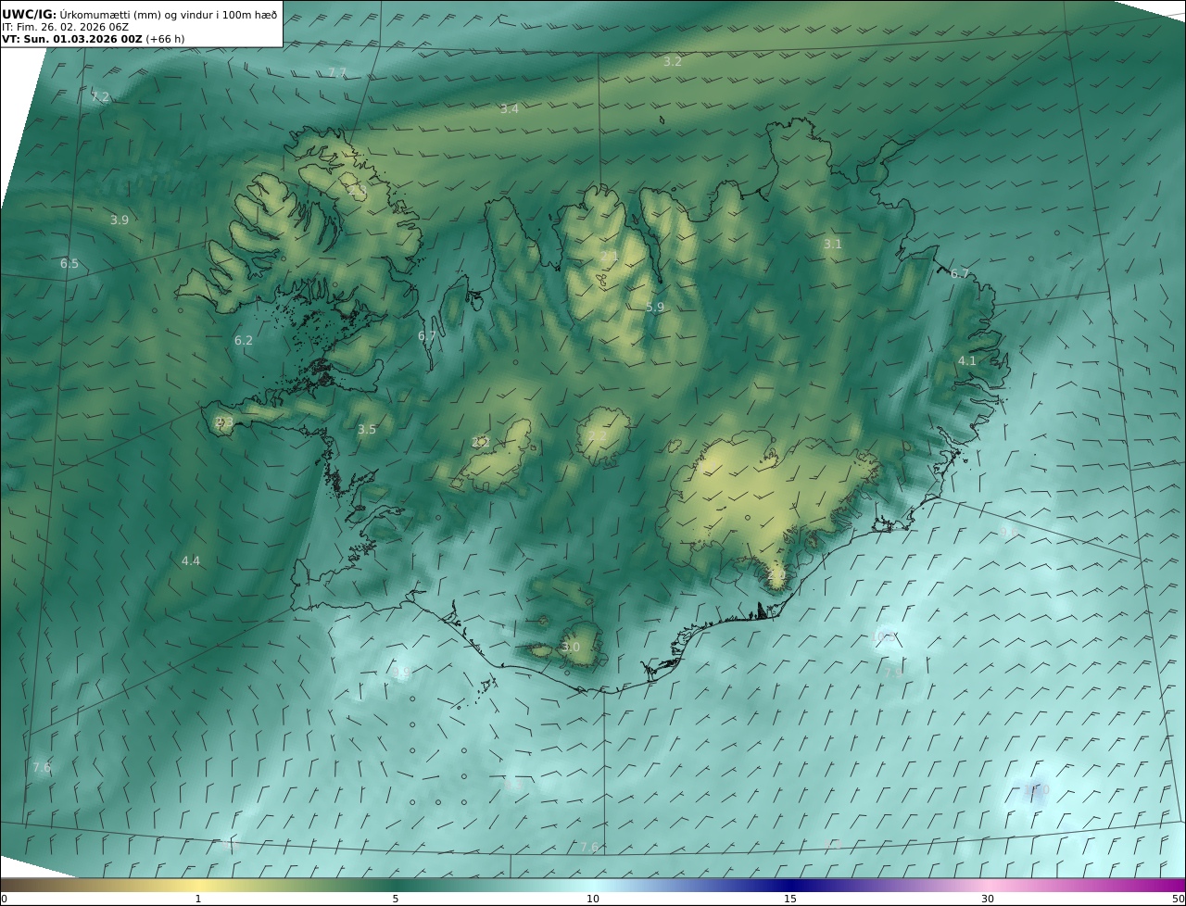The width and height of the screenshot is (1186, 906).
Task: Click the 6.5 value label
Action: (69, 264)
